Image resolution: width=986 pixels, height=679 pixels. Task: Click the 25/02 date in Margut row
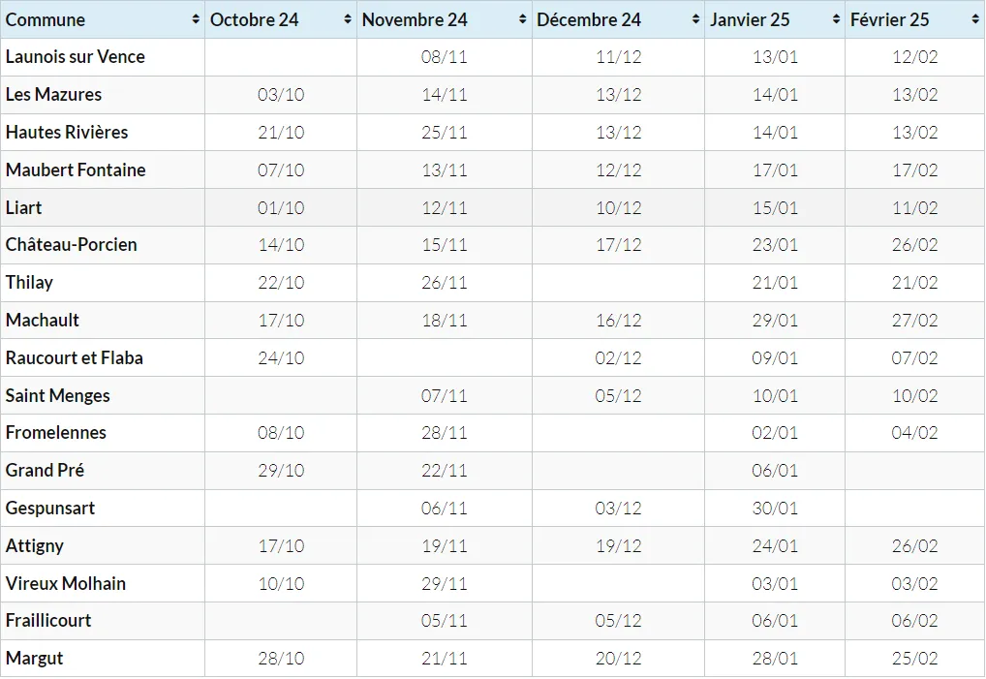pos(914,659)
